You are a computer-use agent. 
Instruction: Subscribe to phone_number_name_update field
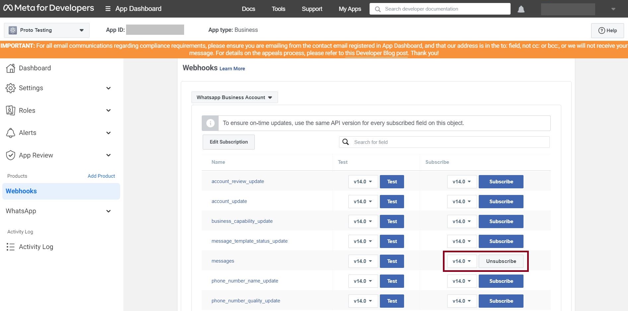[501, 281]
